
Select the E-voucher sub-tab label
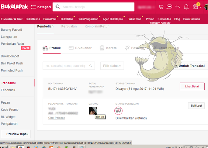pyautogui.click(x=84, y=48)
